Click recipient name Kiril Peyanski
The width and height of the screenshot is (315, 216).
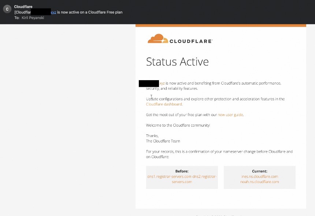33,18
